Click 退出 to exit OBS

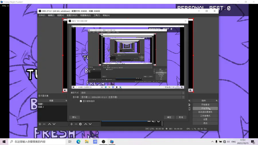[205, 123]
